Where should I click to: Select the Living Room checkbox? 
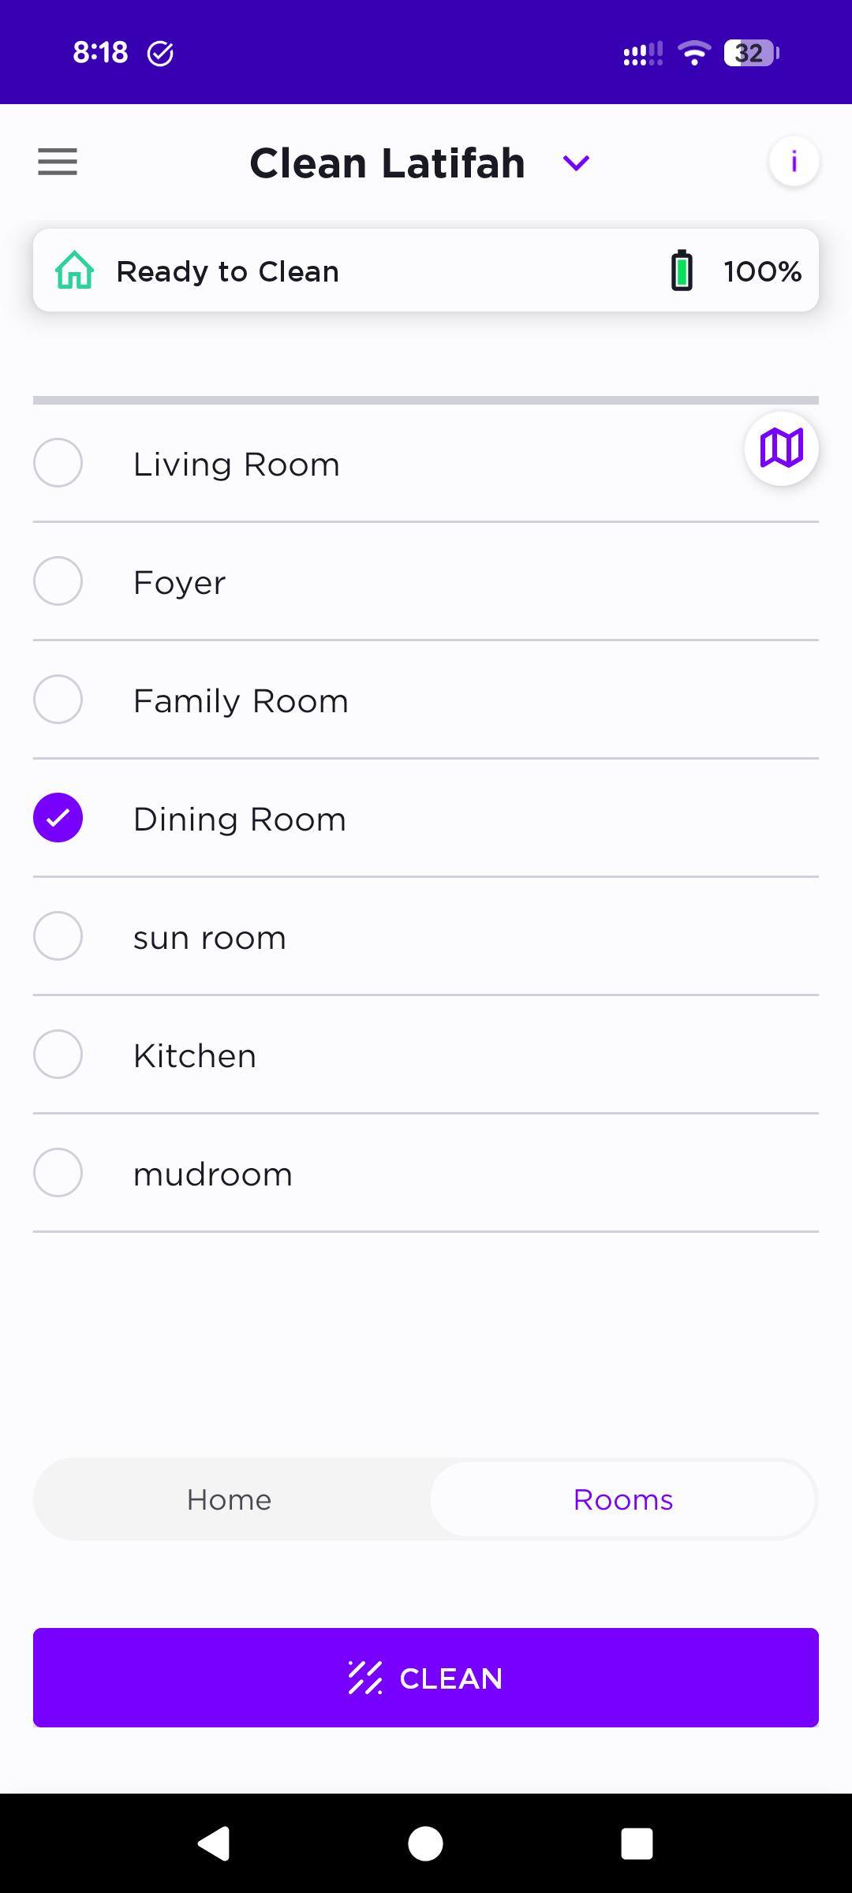(58, 463)
